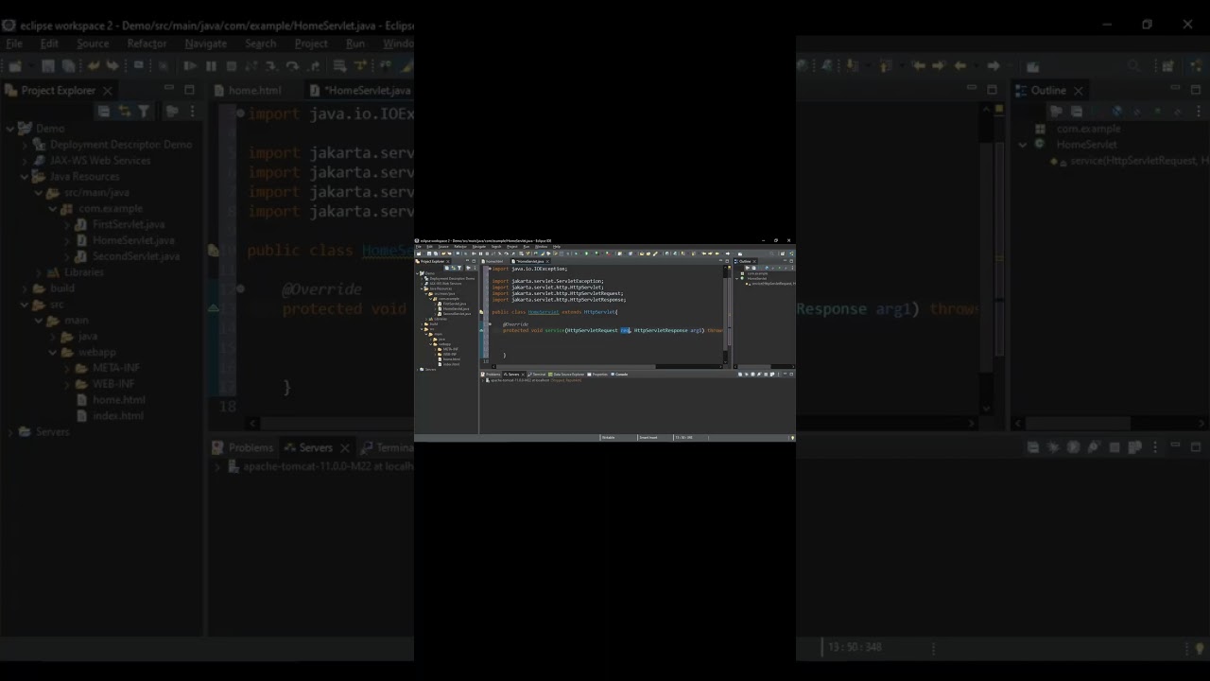Click the Back navigation arrow in background right toolbar
Image resolution: width=1210 pixels, height=681 pixels.
tap(960, 66)
